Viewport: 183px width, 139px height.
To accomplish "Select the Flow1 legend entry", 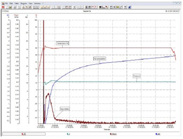I will (x=113, y=134).
